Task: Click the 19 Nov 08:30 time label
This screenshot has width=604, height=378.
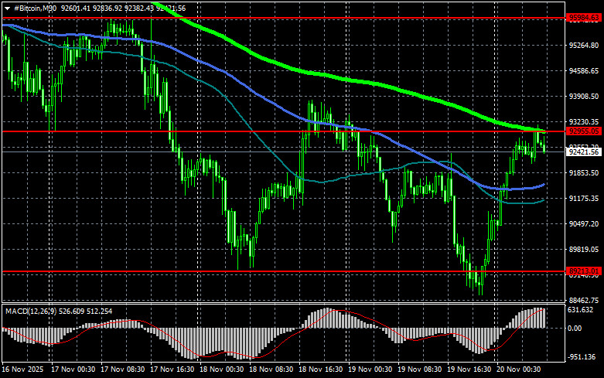Action: 419,369
